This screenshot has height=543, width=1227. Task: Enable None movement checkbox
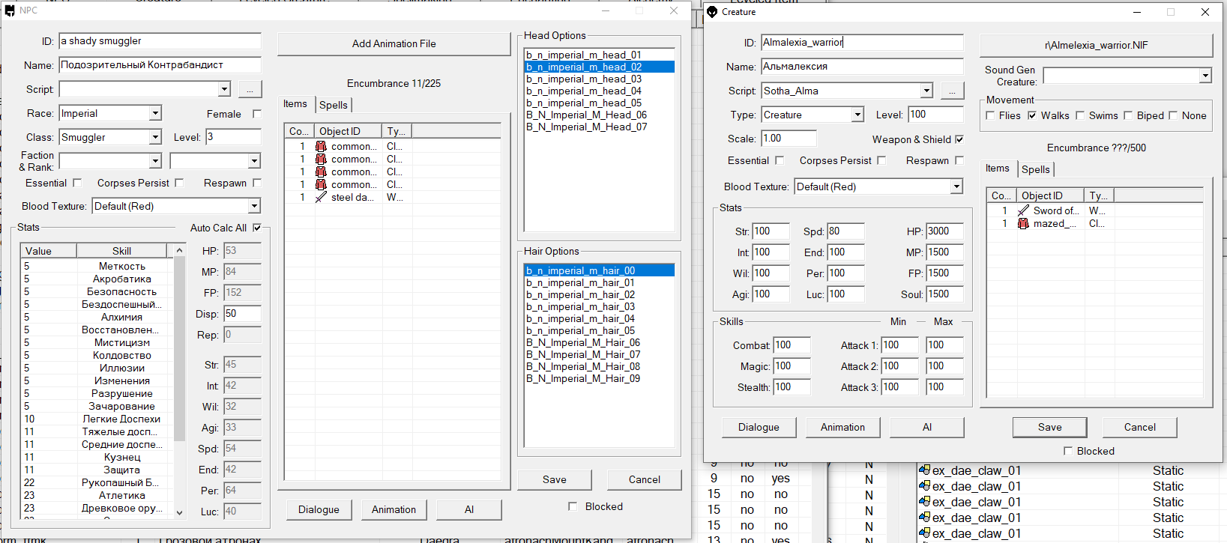(1173, 115)
